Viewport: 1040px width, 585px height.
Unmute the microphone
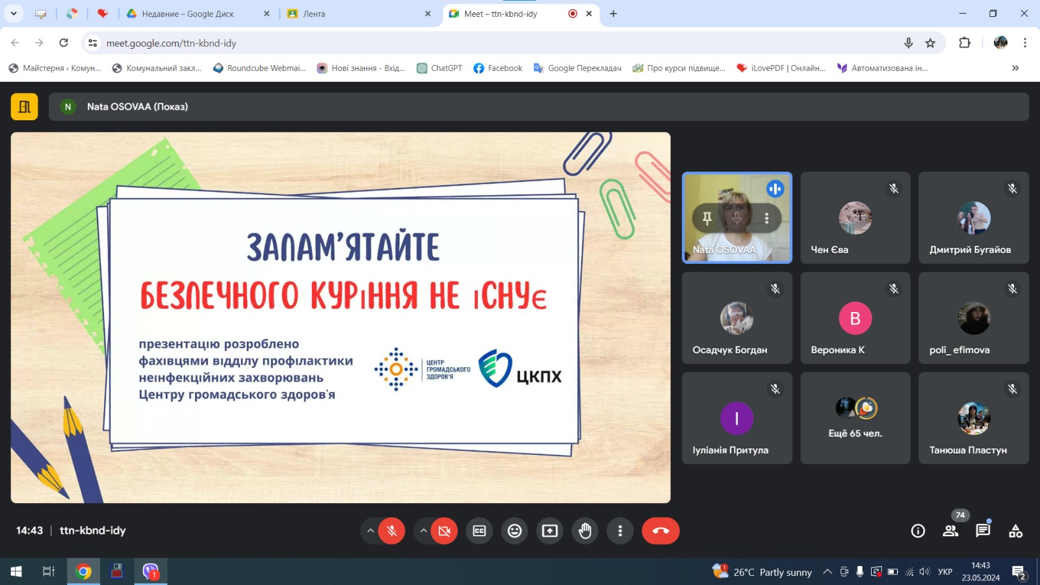tap(392, 531)
